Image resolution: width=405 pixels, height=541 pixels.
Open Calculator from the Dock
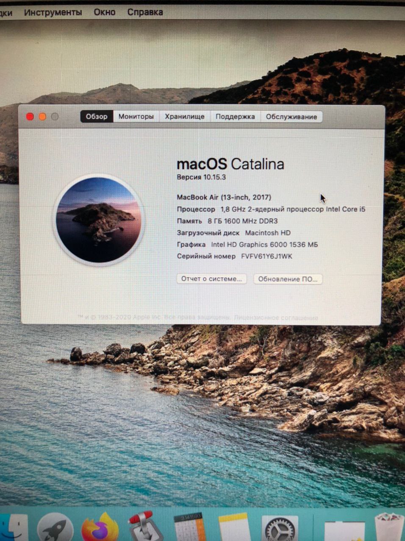(x=189, y=527)
